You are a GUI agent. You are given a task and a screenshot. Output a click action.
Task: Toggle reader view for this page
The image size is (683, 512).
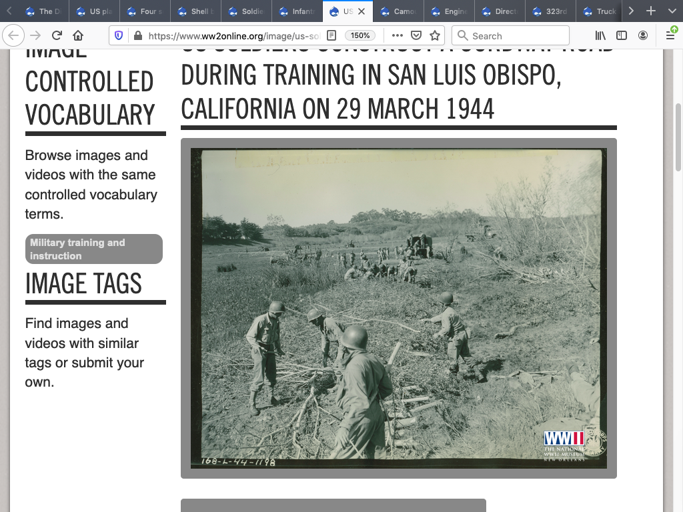[x=331, y=36]
